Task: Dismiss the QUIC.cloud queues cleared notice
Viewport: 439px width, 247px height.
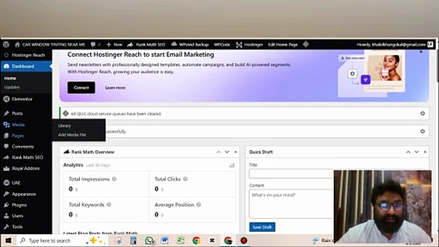Action: click(423, 114)
